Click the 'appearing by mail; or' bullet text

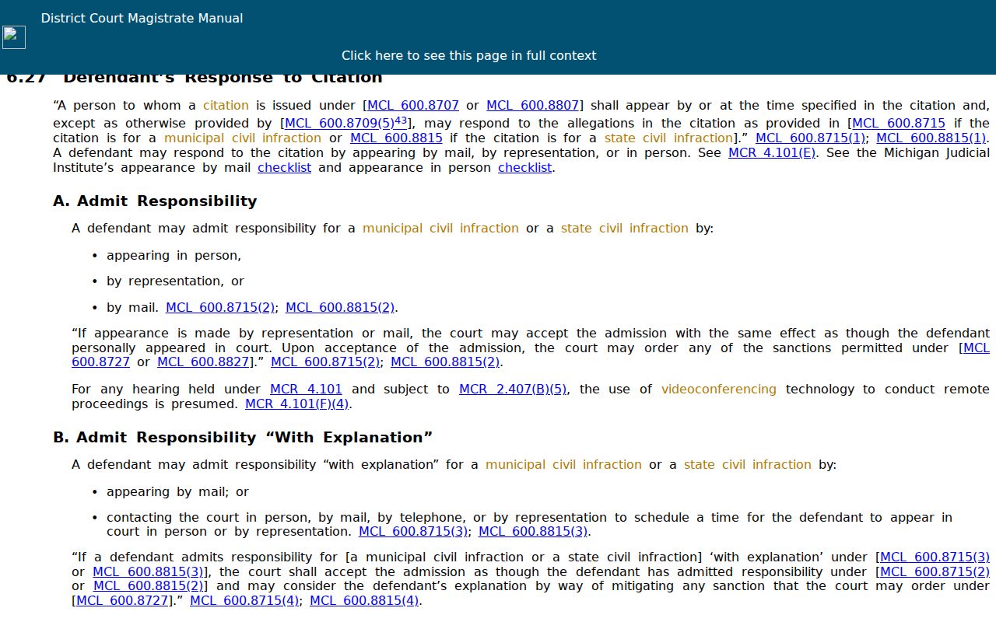[177, 492]
